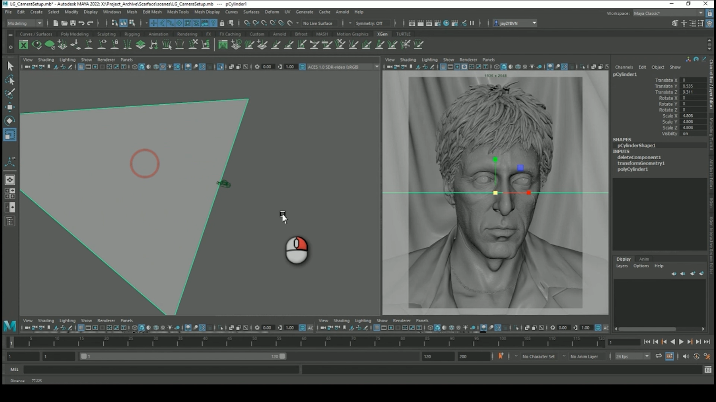The width and height of the screenshot is (716, 402).
Task: Click Play forwards button
Action: (681, 342)
